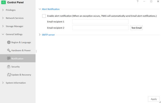Close the Control Panel window
Screen dimensions: 161x103
158,2
